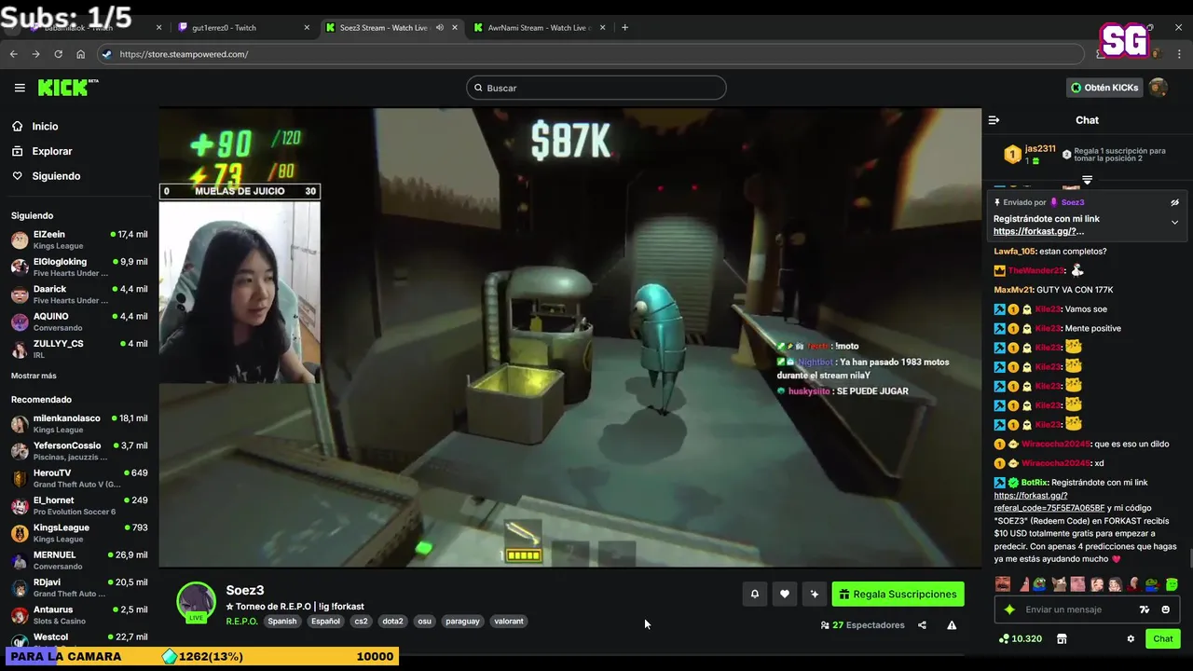Open KingsLeague recommended channel
Screen dimensions: 1193x671
(x=79, y=533)
